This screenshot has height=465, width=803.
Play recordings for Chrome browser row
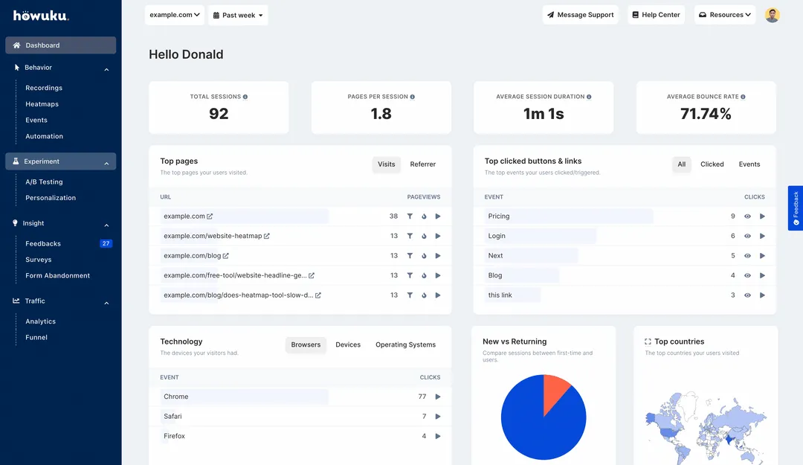tap(438, 397)
